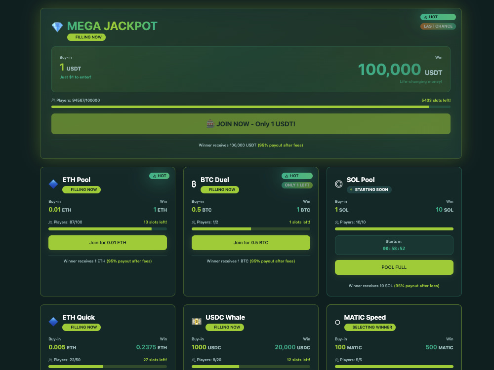Click the players icon in BTC Duel
Image resolution: width=494 pixels, height=370 pixels.
click(x=194, y=222)
